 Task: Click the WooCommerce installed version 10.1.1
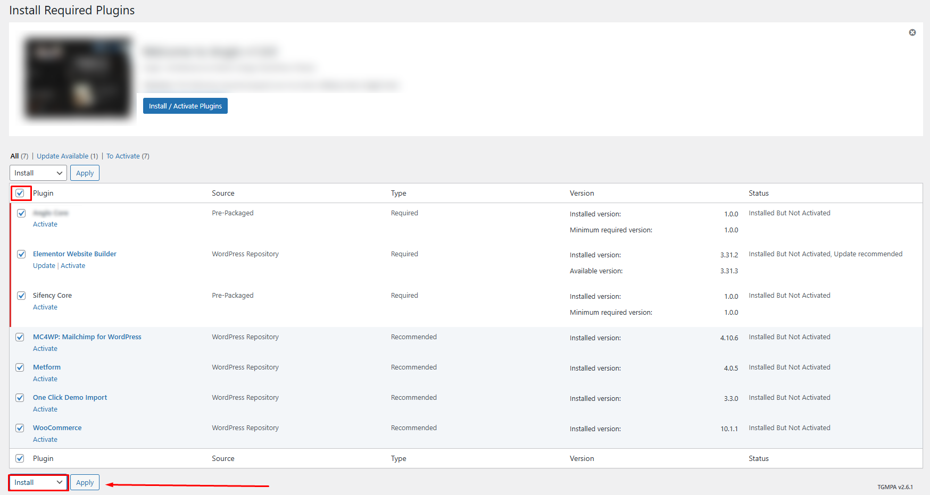click(729, 429)
